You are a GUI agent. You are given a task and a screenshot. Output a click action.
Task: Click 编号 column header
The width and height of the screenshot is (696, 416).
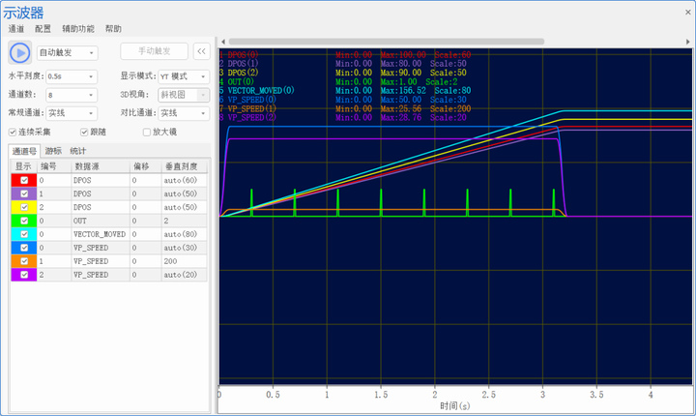[54, 166]
